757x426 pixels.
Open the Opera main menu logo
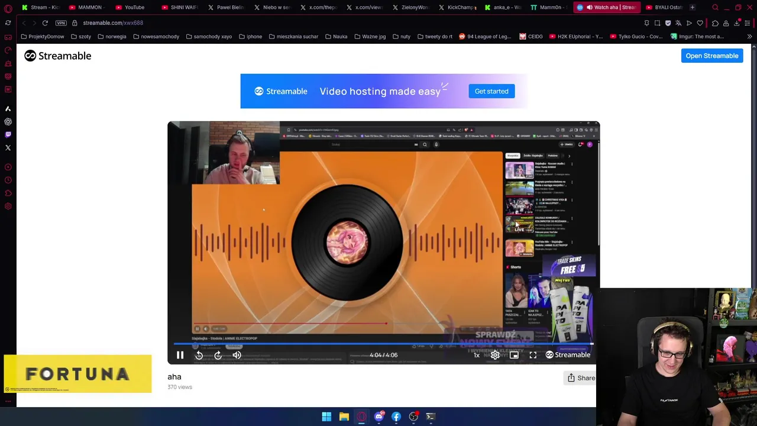[x=8, y=8]
